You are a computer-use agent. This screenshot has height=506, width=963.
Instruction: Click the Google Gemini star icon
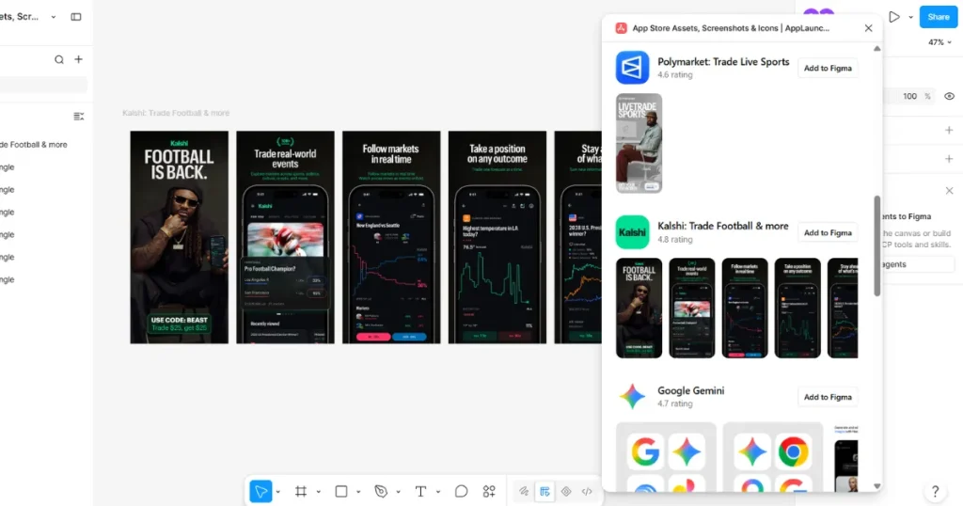(633, 397)
